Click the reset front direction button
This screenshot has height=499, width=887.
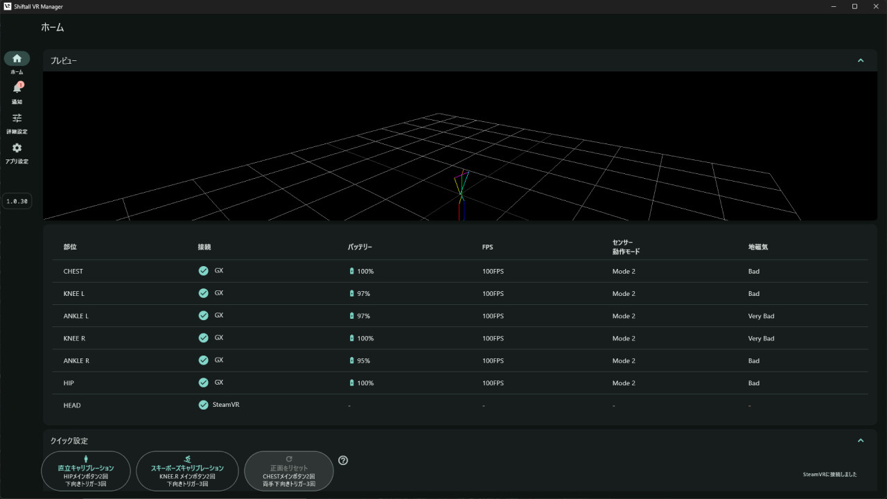pos(289,471)
